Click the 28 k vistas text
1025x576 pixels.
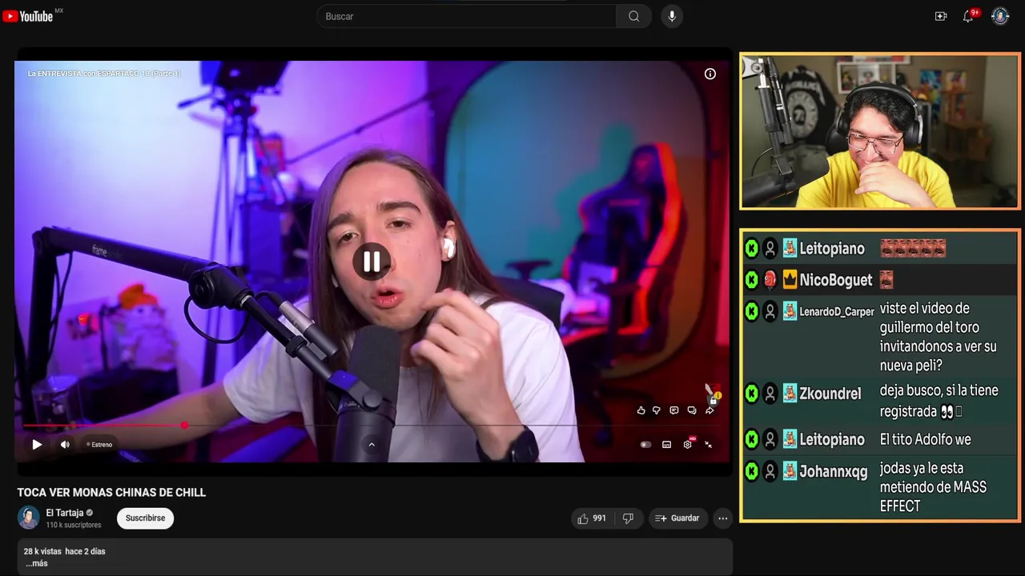click(42, 551)
